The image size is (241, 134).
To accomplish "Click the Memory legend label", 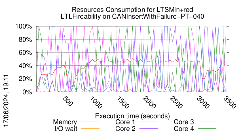I will (65, 122).
